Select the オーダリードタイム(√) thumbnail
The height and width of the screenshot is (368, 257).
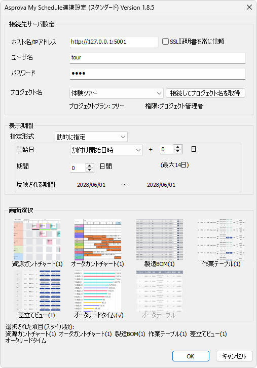[x=98, y=291]
